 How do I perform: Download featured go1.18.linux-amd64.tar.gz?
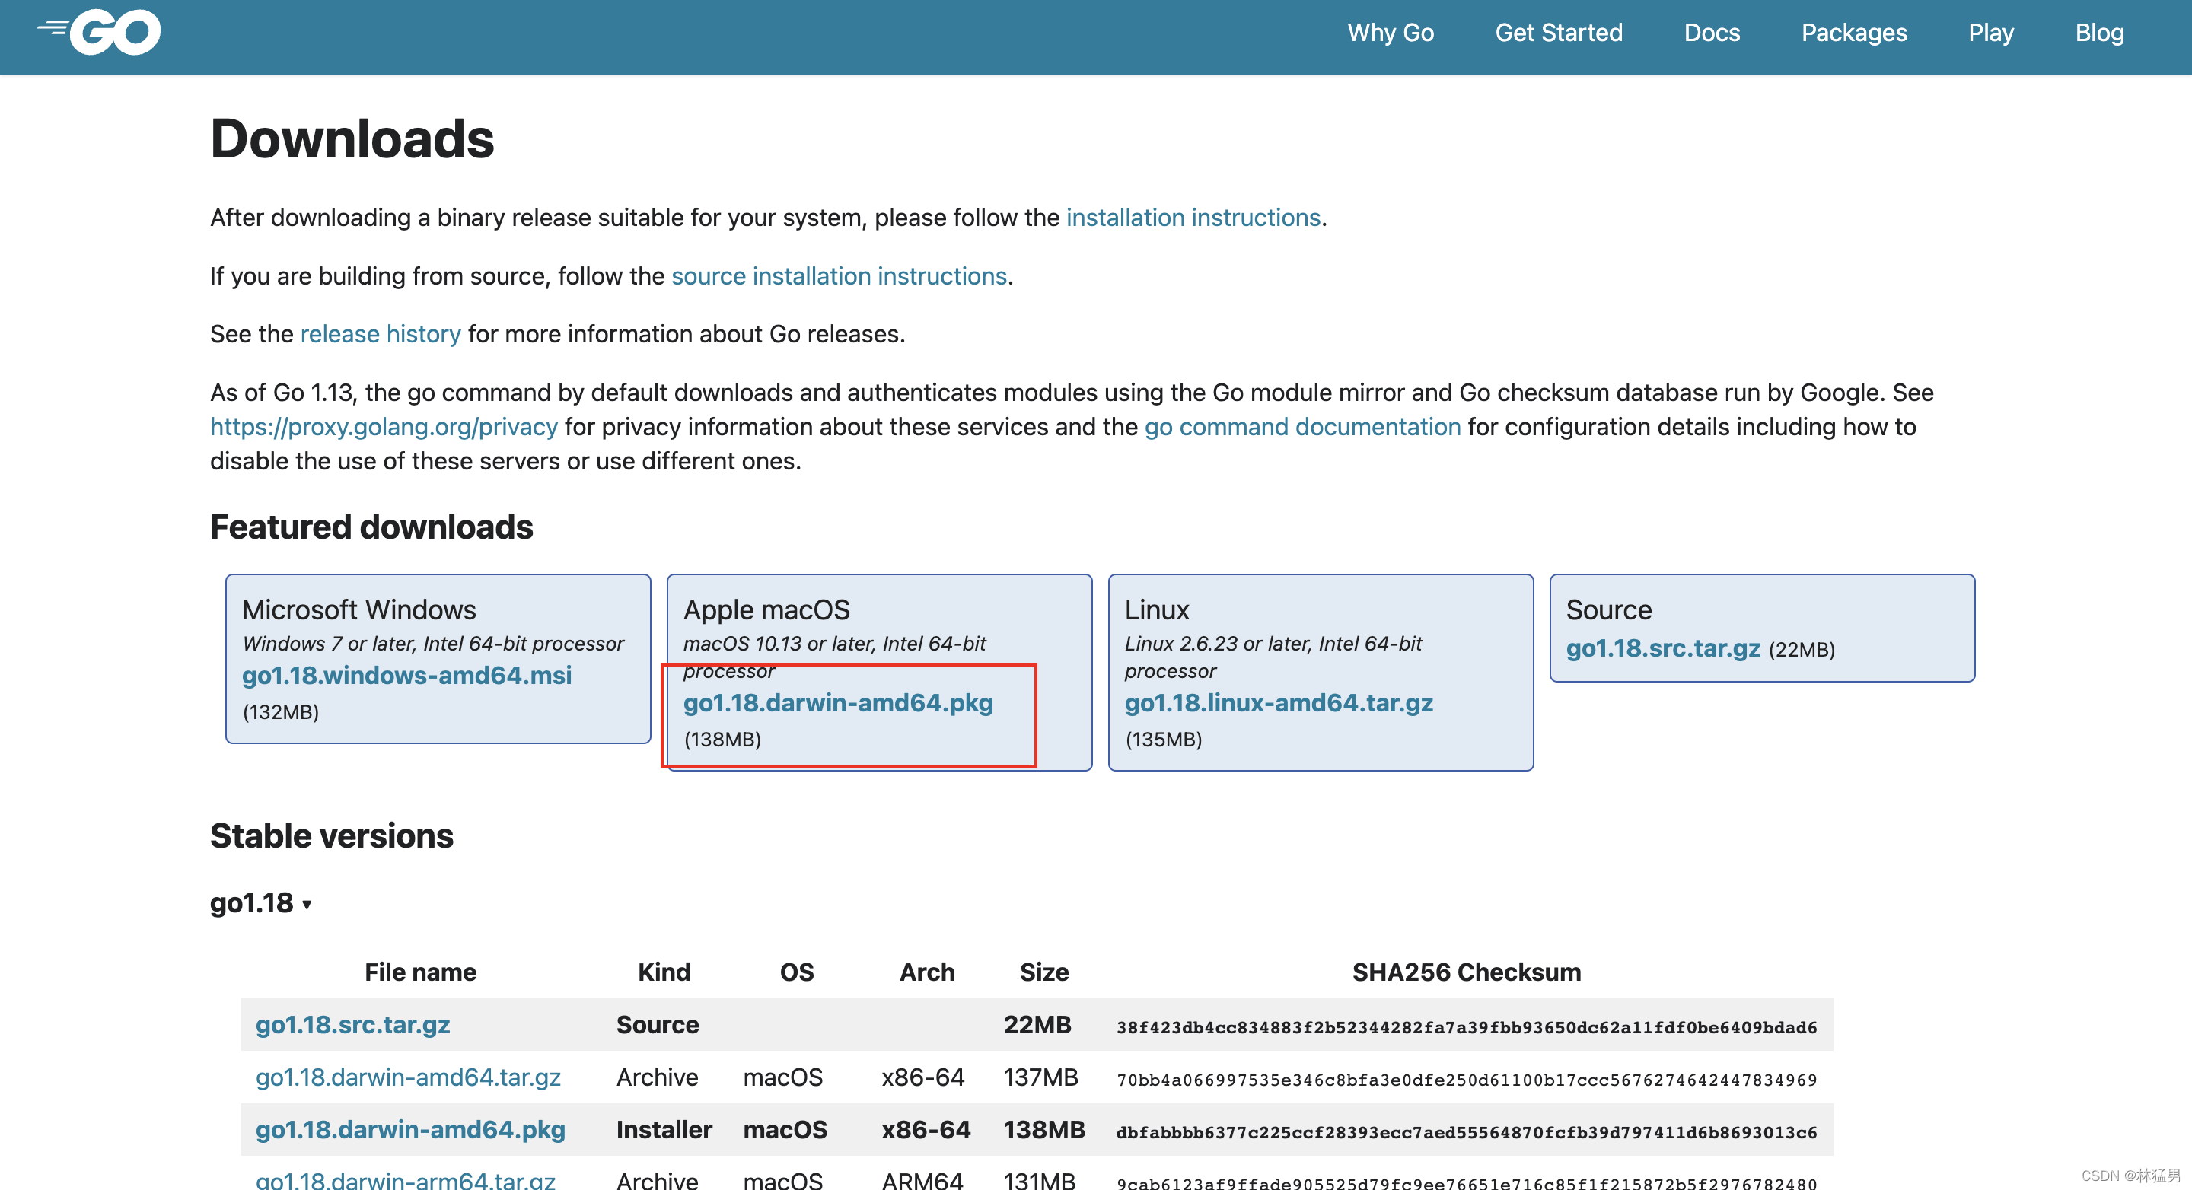[1278, 704]
